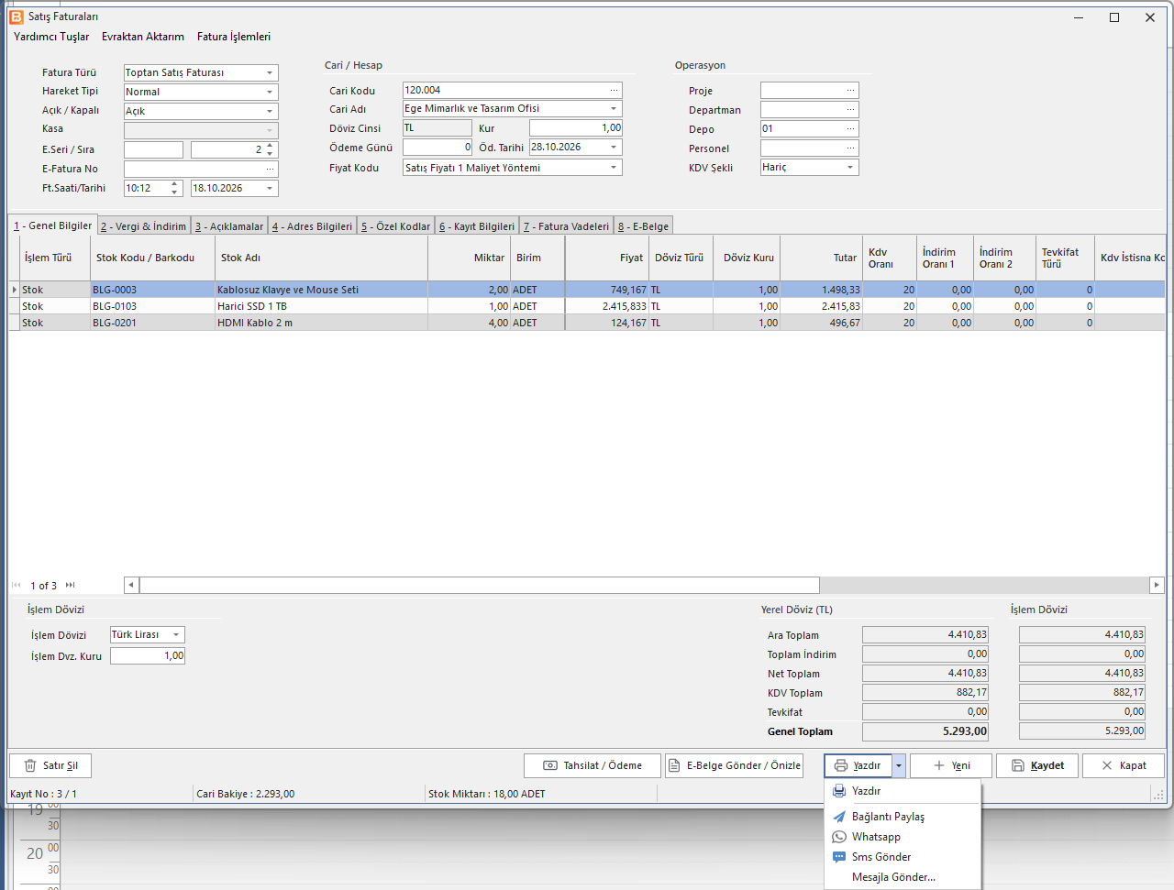Save the invoice with Kaydet
Image resolution: width=1174 pixels, height=890 pixels.
click(x=1037, y=765)
